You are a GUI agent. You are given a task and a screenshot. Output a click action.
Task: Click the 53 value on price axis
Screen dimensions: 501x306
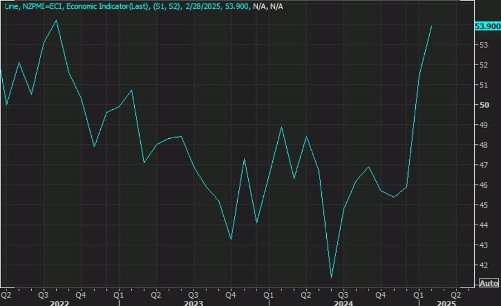pyautogui.click(x=484, y=45)
